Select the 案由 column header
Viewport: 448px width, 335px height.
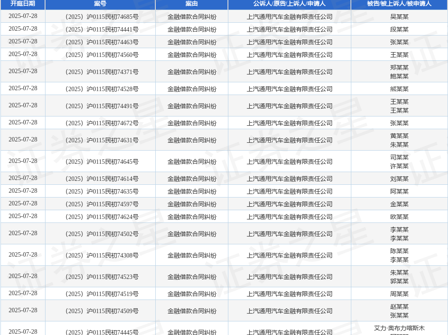pyautogui.click(x=192, y=4)
